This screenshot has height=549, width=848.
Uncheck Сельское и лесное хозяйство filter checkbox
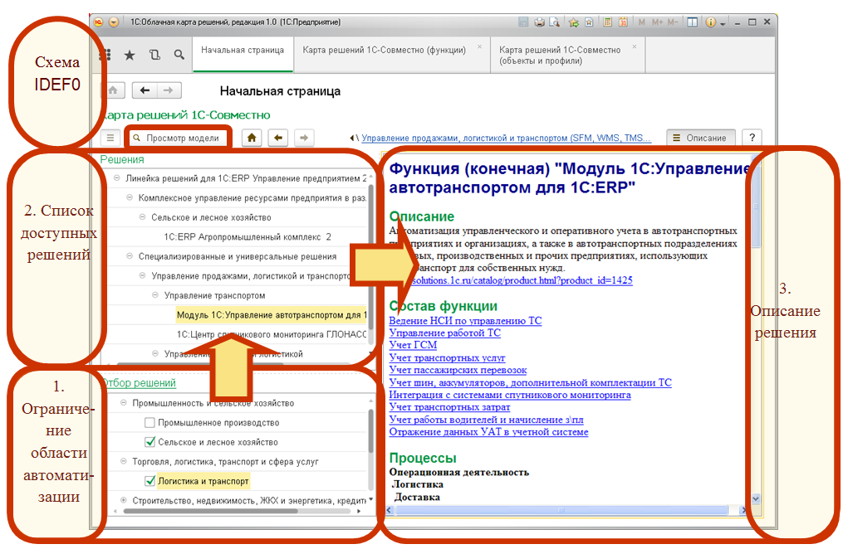150,441
